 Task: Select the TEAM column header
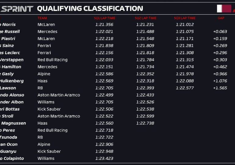pos(42,18)
